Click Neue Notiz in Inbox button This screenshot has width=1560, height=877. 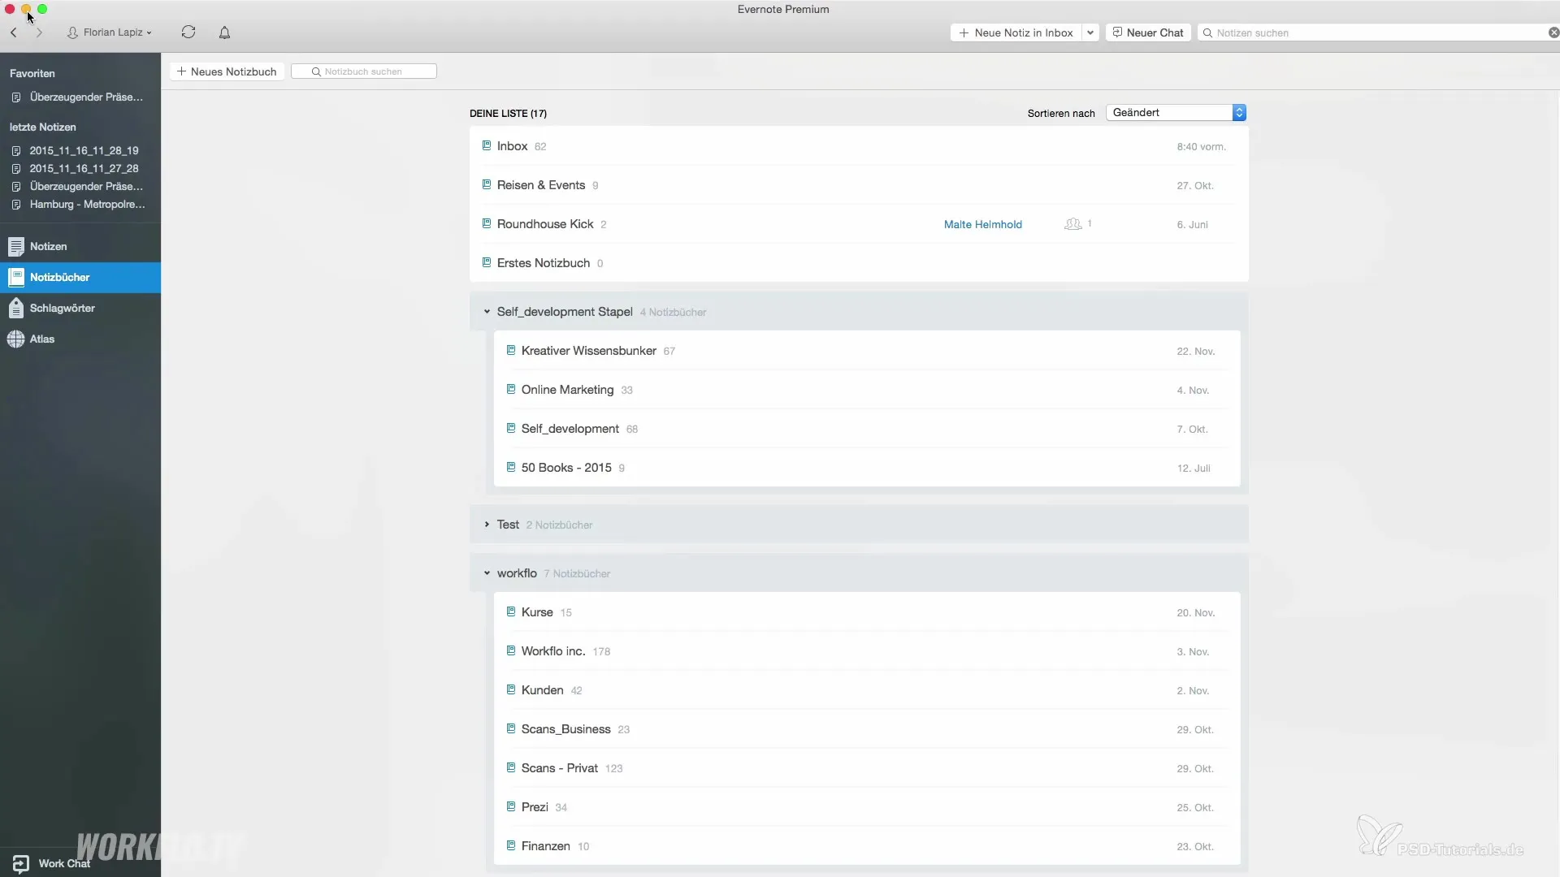click(x=1016, y=32)
